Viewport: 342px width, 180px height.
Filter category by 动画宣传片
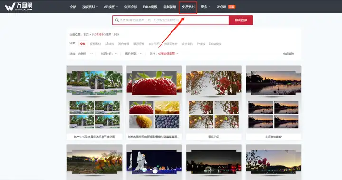171,44
